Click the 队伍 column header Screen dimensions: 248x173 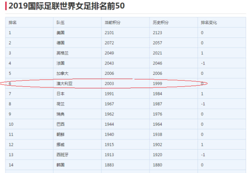click(60, 23)
